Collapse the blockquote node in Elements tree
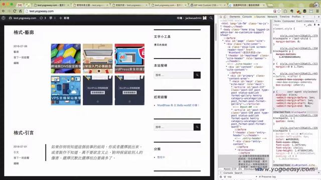 tap(236, 150)
